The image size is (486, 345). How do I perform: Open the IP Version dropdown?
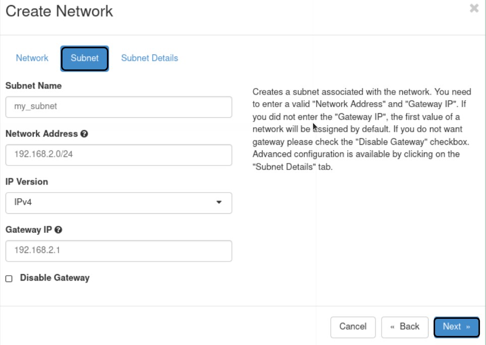tap(118, 203)
